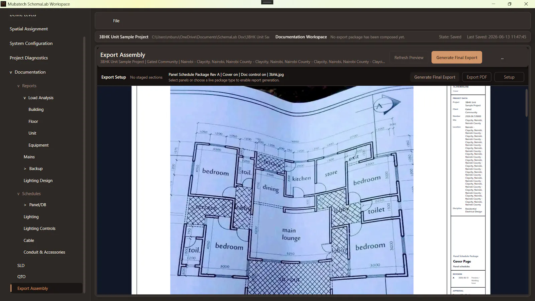The height and width of the screenshot is (301, 535).
Task: Click the project file path text
Action: coord(210,37)
